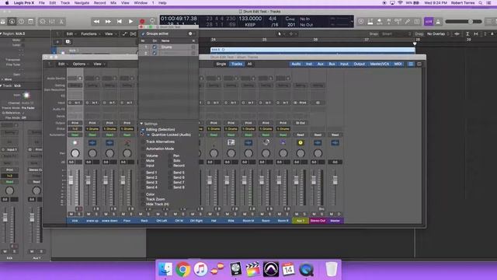Toggle the Mute group setting checkbox
Viewport: 497px width, 280px height.
pos(143,161)
